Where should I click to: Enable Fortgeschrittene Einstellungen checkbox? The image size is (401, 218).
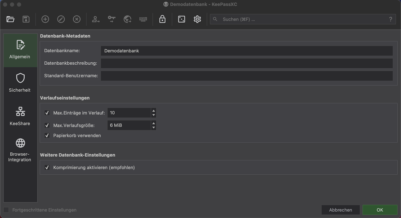6,210
